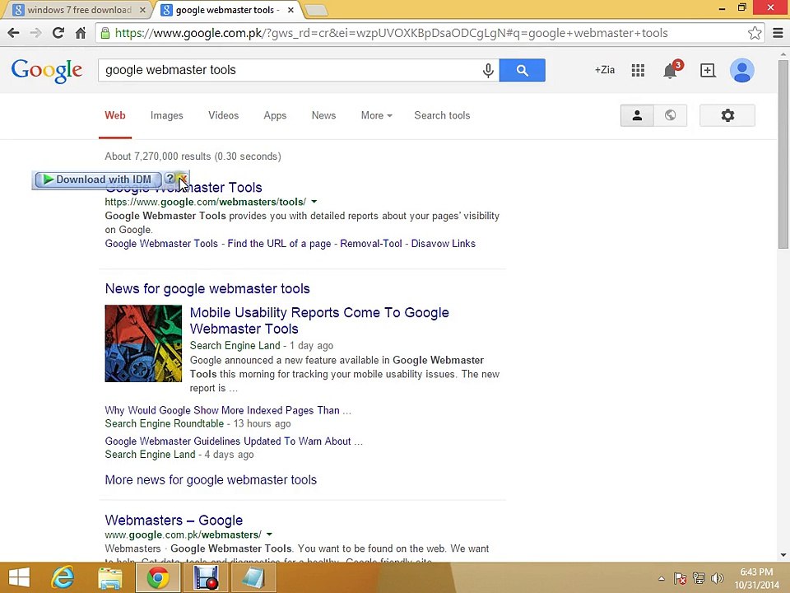Close the IDM download panel

point(183,179)
